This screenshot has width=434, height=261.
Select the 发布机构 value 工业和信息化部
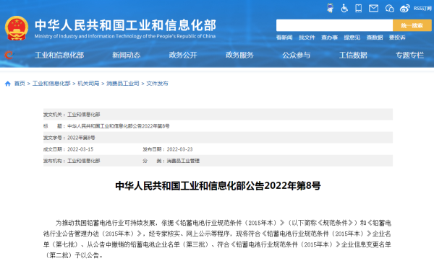click(x=84, y=161)
